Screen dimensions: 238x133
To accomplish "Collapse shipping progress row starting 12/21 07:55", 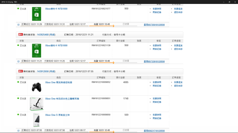I will click(x=19, y=131).
